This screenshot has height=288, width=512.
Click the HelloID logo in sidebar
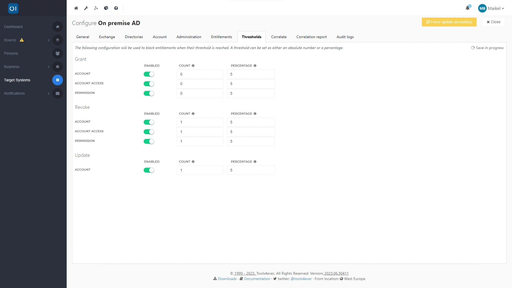(x=13, y=8)
